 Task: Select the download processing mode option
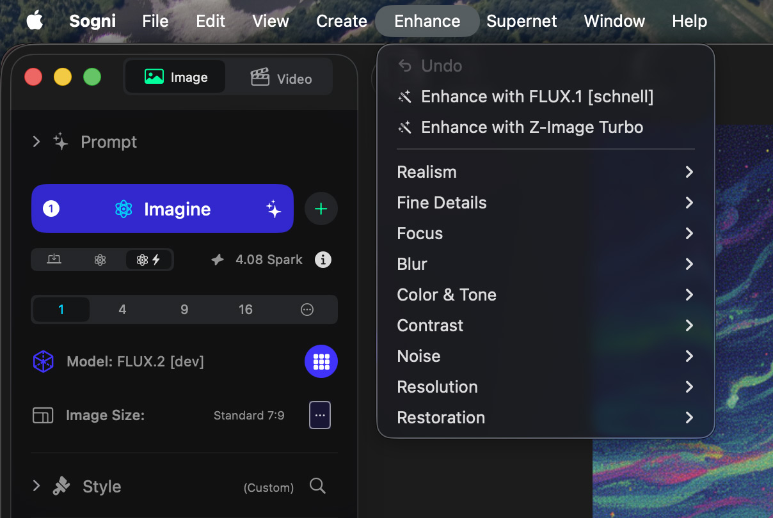click(x=54, y=260)
